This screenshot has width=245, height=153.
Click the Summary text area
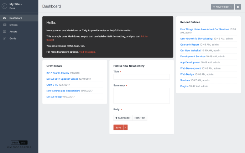(x=142, y=96)
